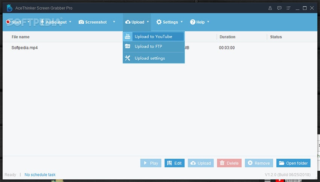Click the bottom Upload button
The width and height of the screenshot is (320, 182).
click(x=201, y=163)
